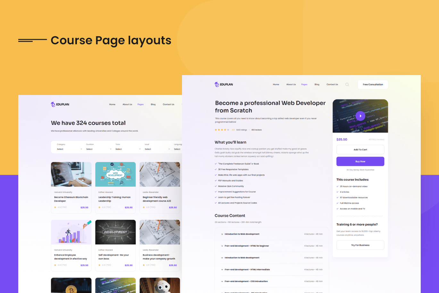The image size is (439, 293).
Task: Open Enhance Employee development course thumbnail
Action: (x=71, y=232)
